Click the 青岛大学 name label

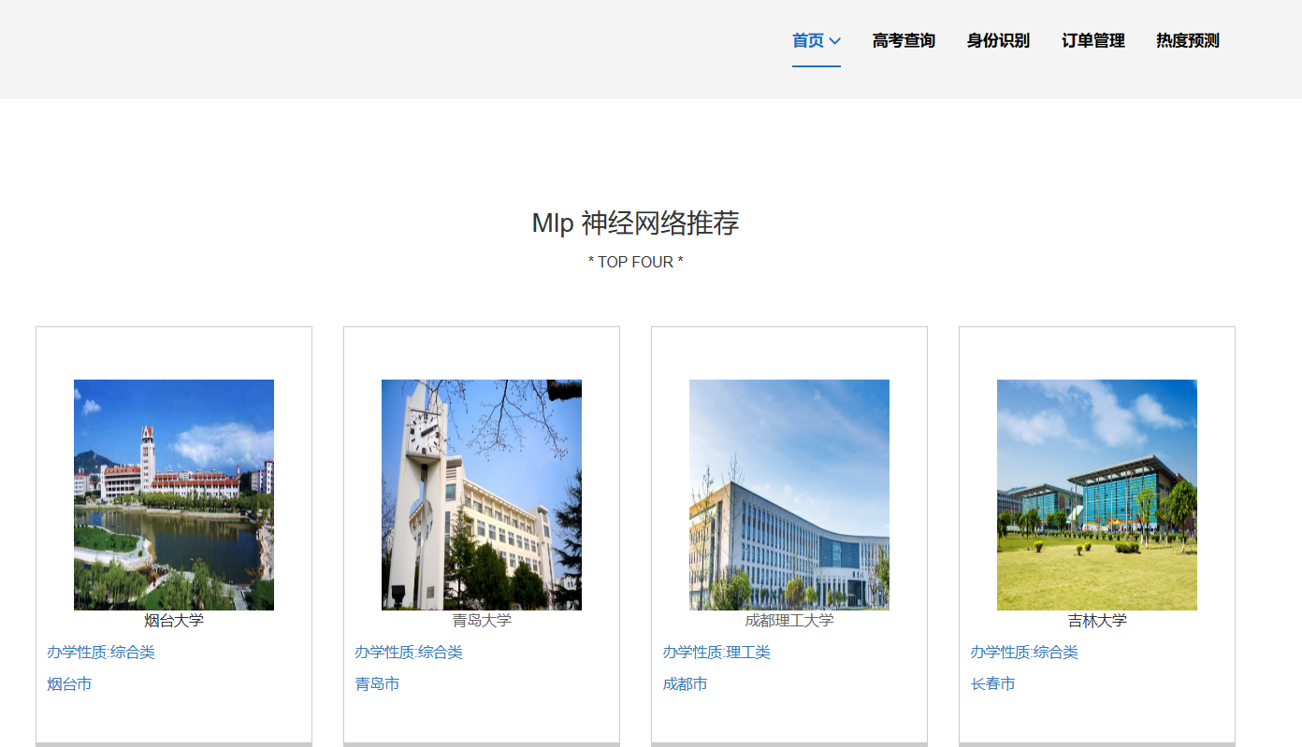(482, 621)
